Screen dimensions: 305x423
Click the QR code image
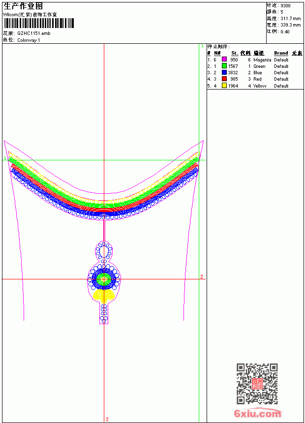[x=257, y=384]
